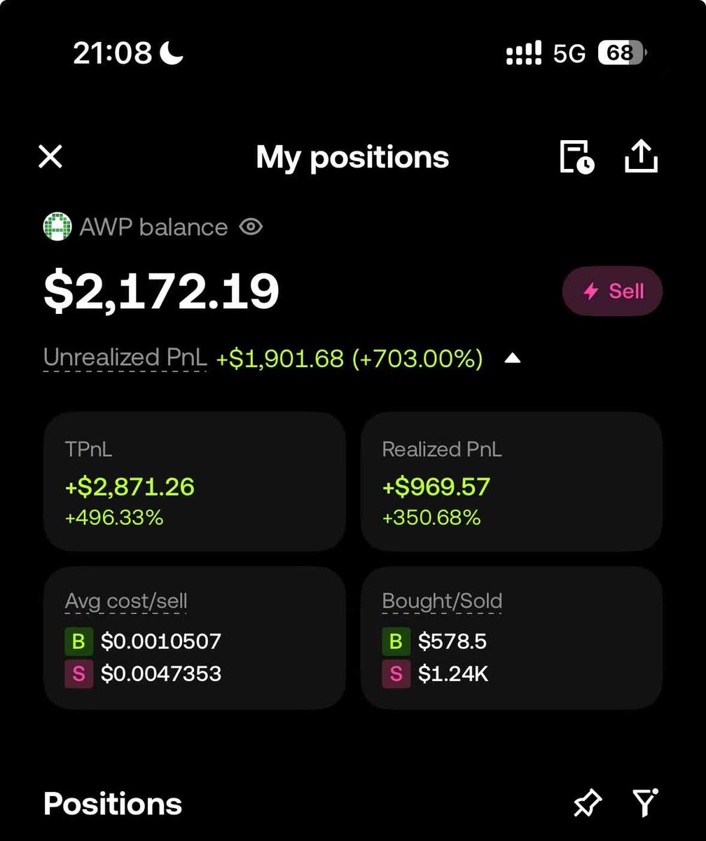Screen dimensions: 706x841
Task: Open the Realized PnL card
Action: (x=511, y=481)
